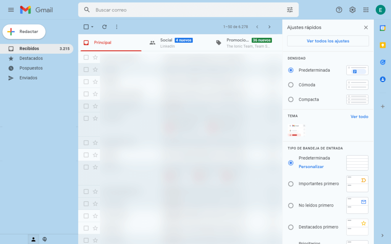The image size is (391, 244).
Task: Open the Google apps grid icon
Action: click(x=366, y=10)
